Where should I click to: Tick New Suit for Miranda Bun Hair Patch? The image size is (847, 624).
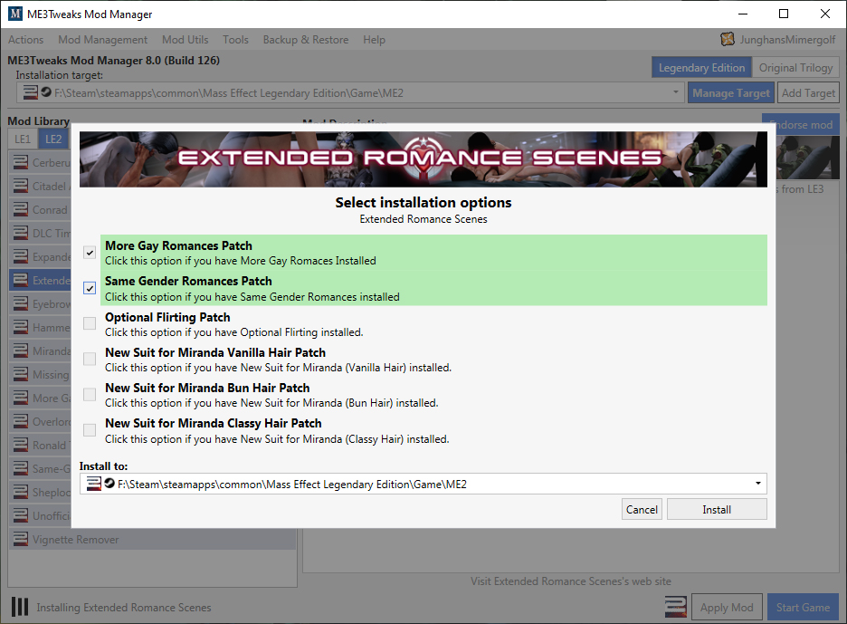click(90, 394)
